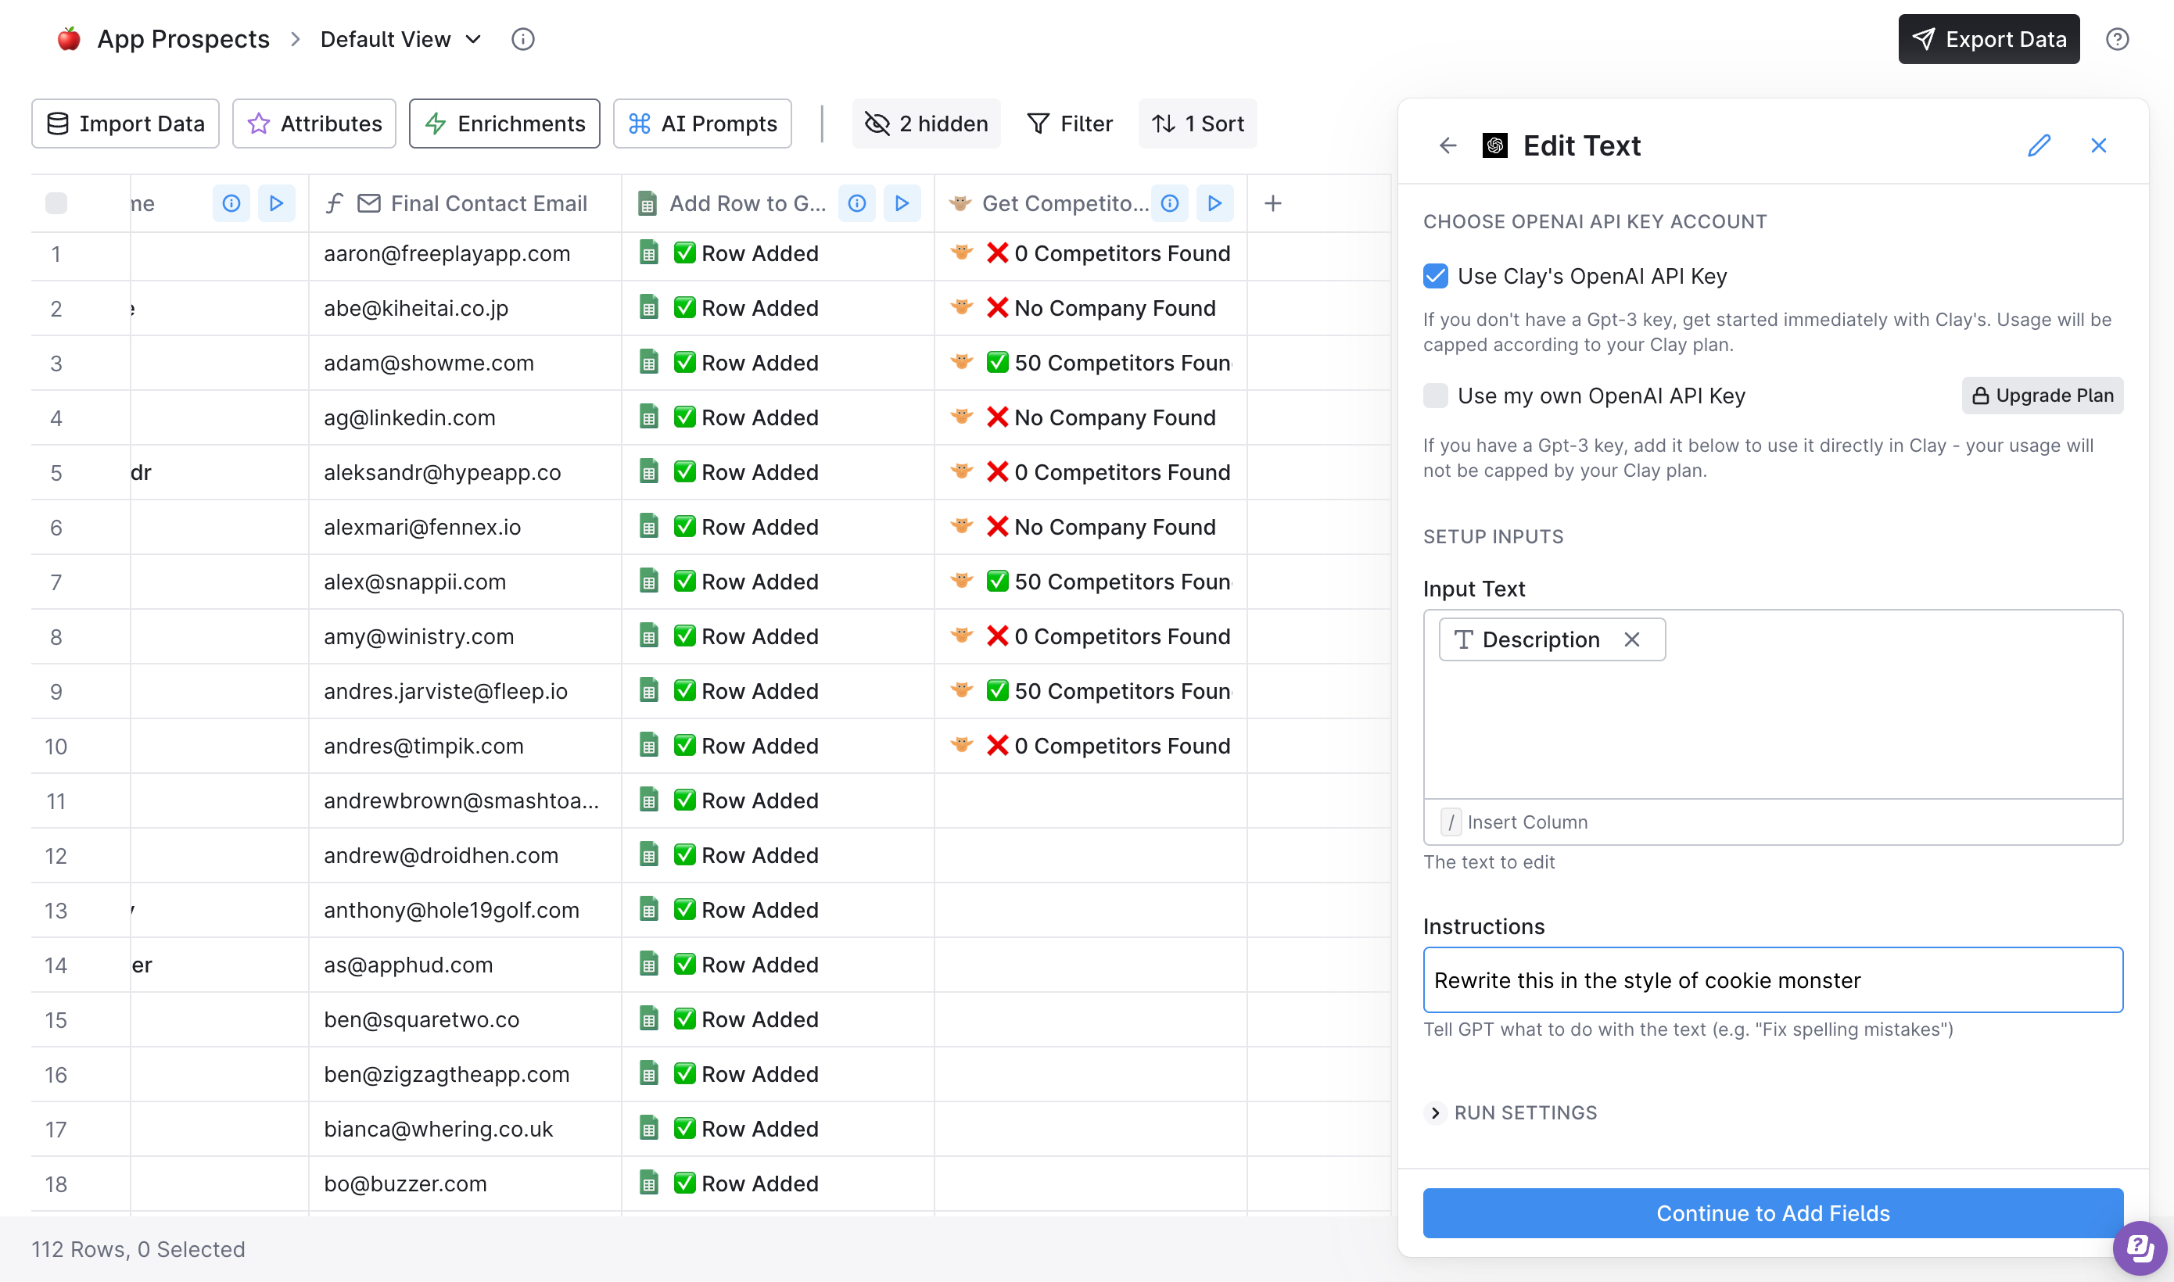2174x1282 pixels.
Task: Toggle the select-all rows checkbox in header
Action: 56,203
